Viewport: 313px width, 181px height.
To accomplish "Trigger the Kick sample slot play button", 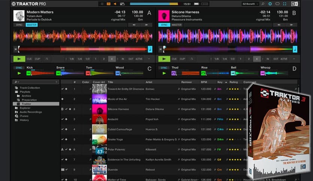I will tap(28, 73).
